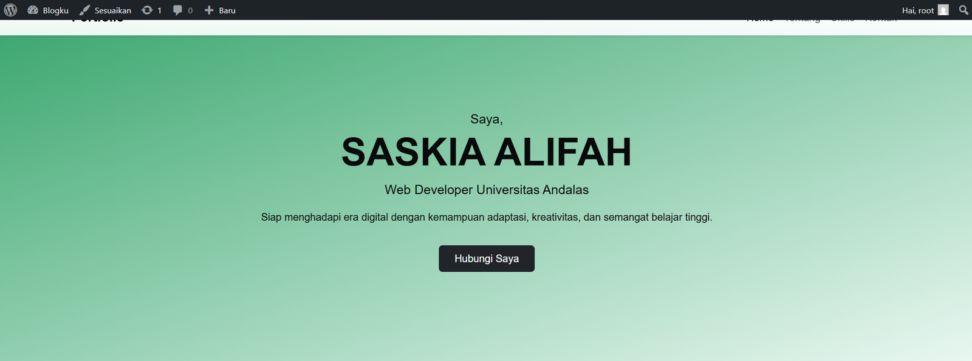Image resolution: width=972 pixels, height=361 pixels.
Task: Click the Siap menghadapi era digital paragraph
Action: click(x=486, y=217)
